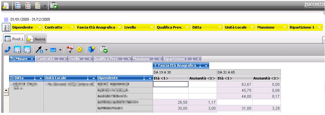The width and height of the screenshot is (325, 115).
Task: Toggle sort arrow on blue Fascia Età Anagrafica header
Action: tap(200, 66)
